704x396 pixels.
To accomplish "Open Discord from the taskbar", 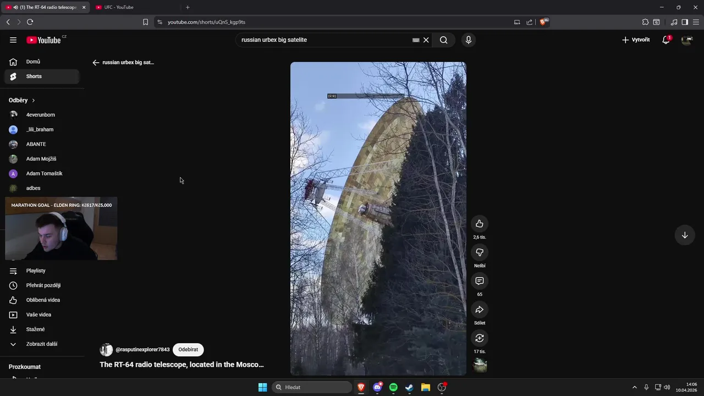I will [377, 387].
